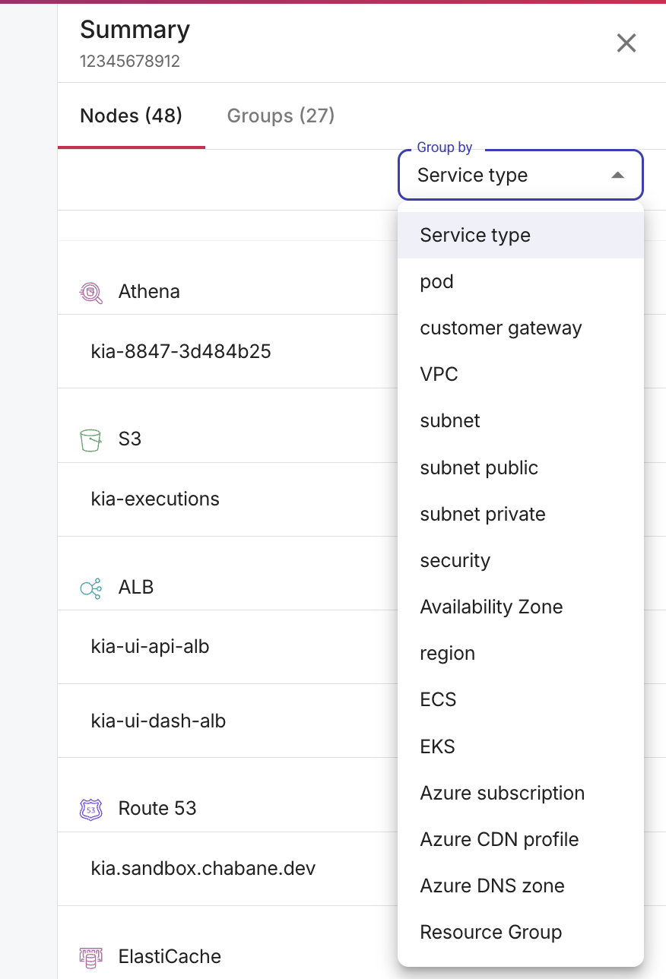Choose Availability Zone option
666x979 pixels.
[521, 607]
